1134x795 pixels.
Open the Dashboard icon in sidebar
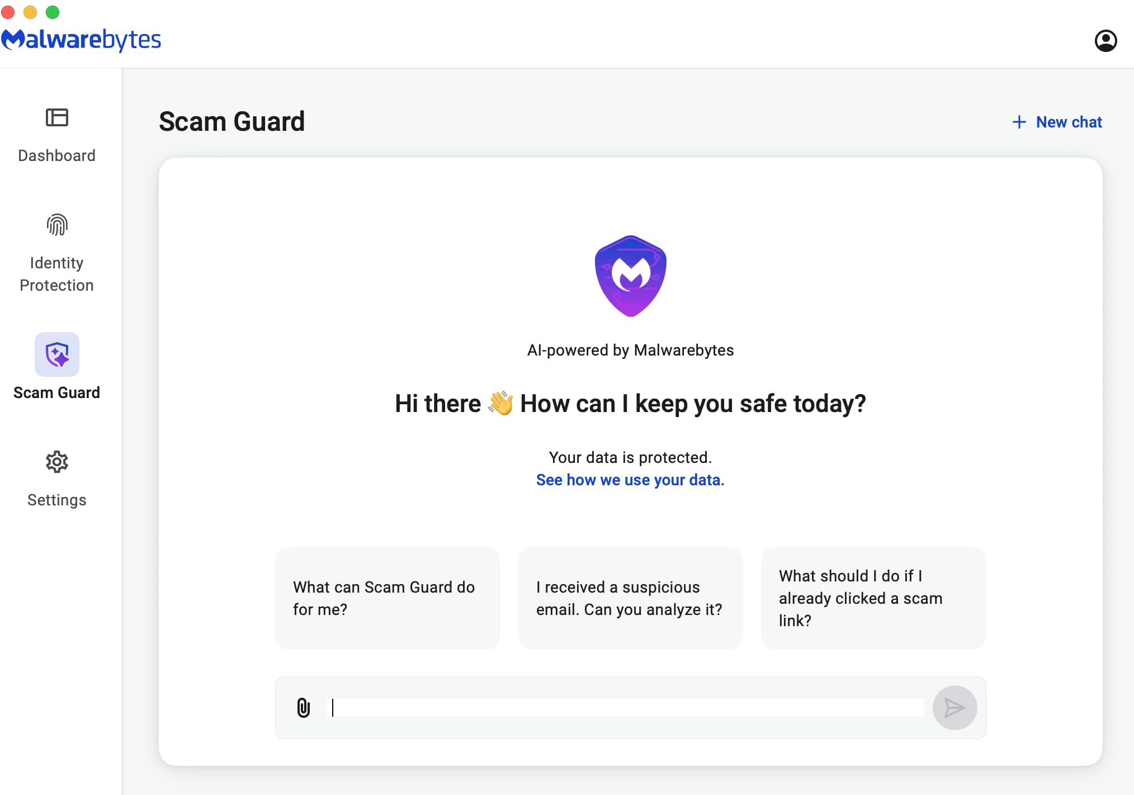point(56,118)
